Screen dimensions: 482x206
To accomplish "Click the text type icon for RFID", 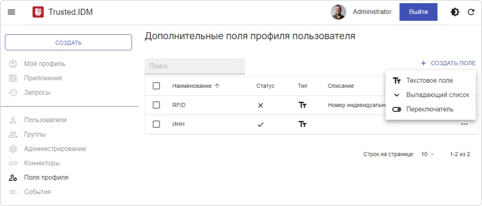I will tap(303, 105).
